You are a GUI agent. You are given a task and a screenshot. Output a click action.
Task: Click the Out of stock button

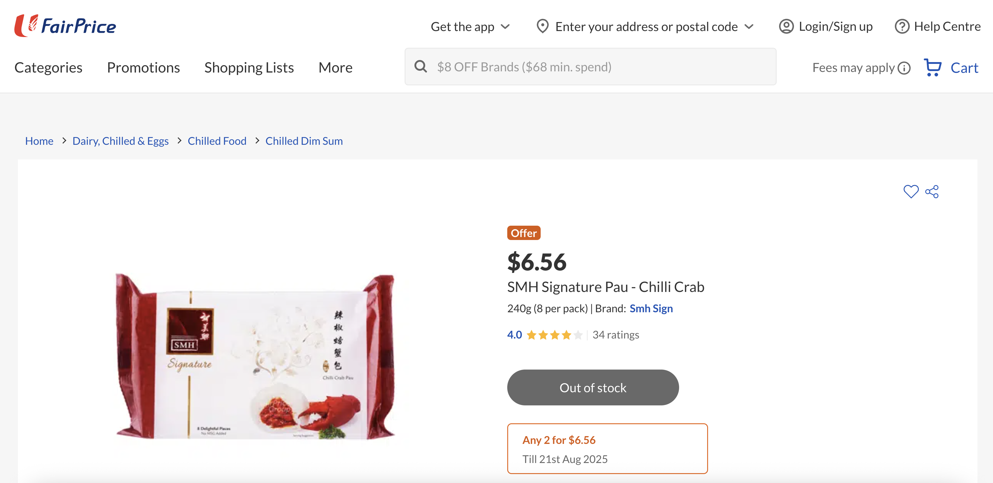tap(593, 387)
